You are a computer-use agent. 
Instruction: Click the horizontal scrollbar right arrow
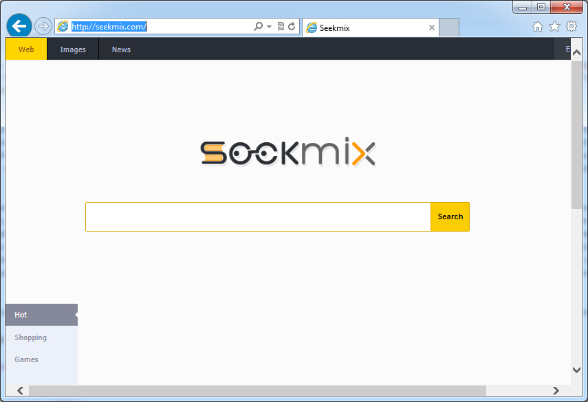556,390
